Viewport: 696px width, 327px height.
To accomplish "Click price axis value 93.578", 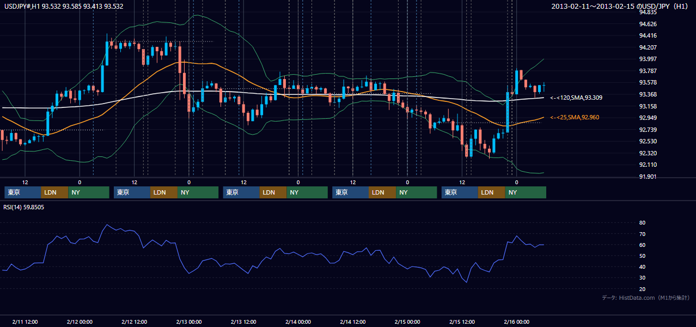I will 648,83.
